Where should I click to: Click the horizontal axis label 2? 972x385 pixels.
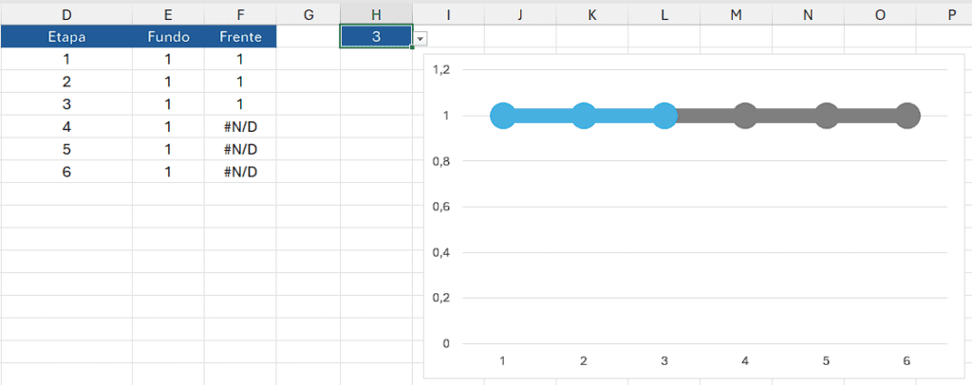pos(583,361)
